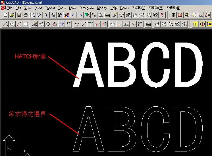Click the red cloud outline tool icon
Viewport: 212px width, 156px height.
pyautogui.click(x=55, y=24)
